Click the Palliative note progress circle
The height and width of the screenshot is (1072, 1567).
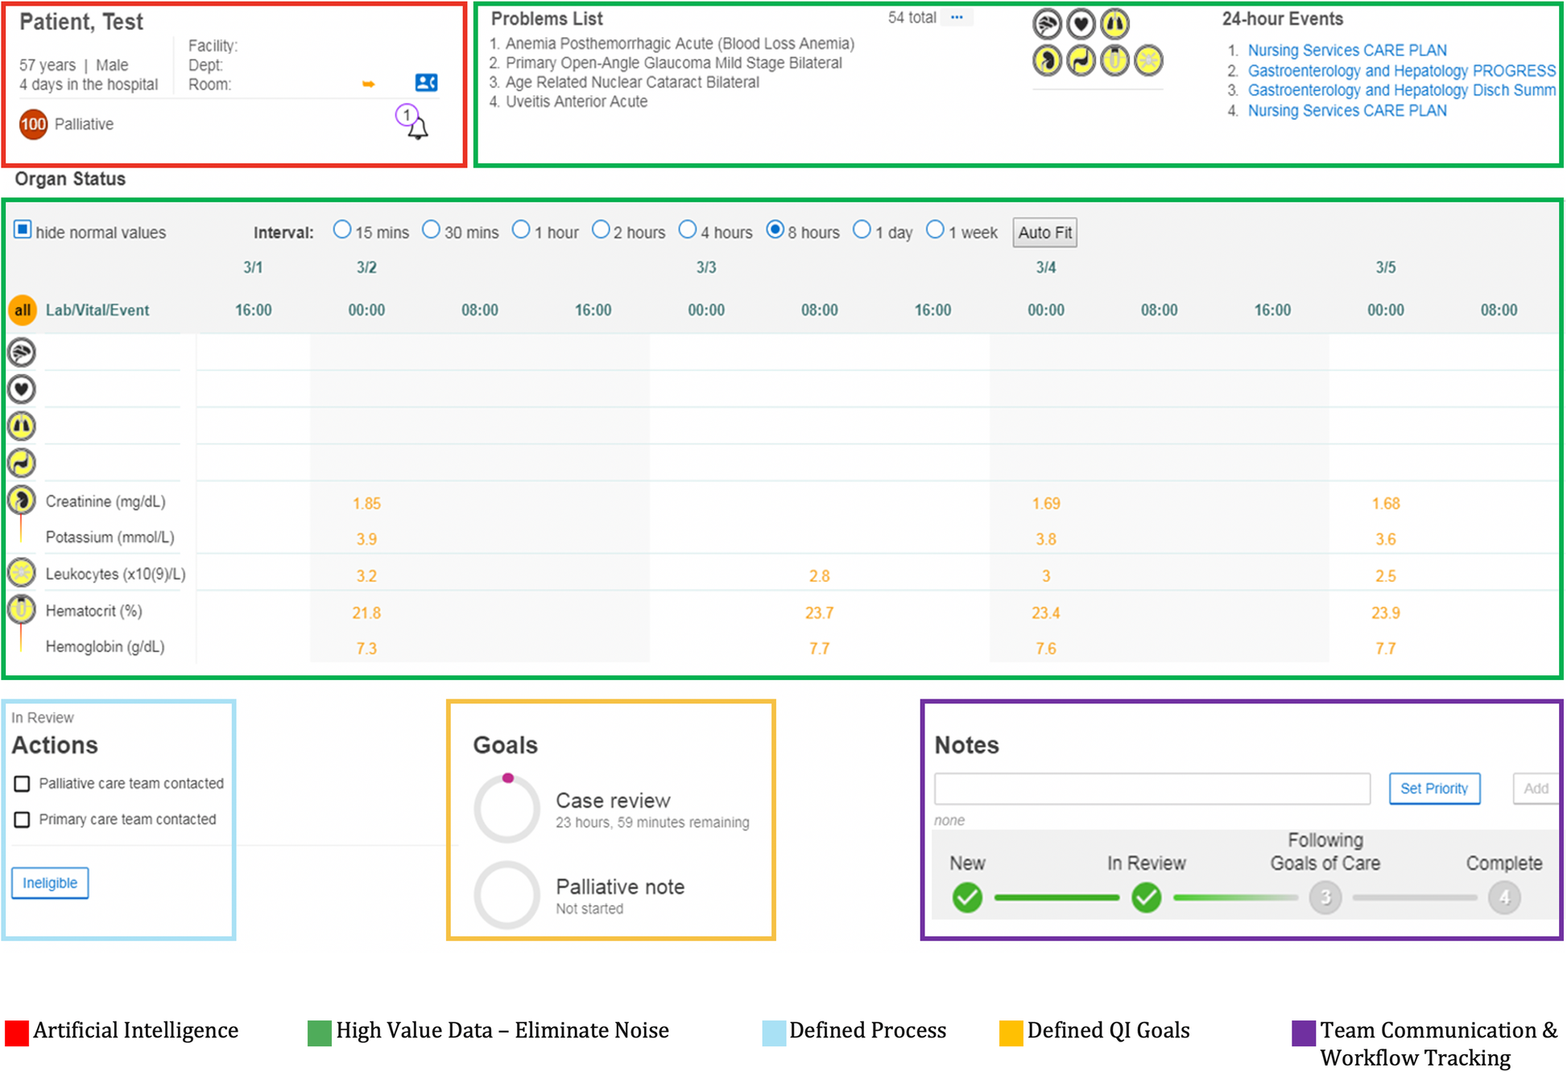[x=506, y=895]
